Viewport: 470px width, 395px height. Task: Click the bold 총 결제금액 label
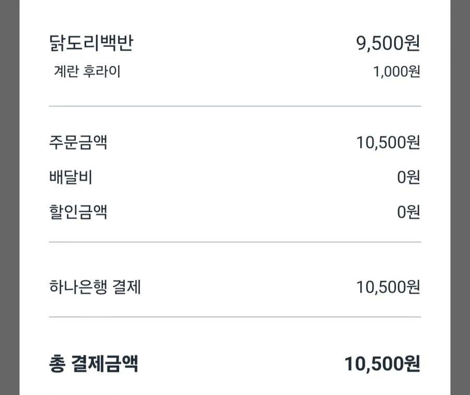pos(93,364)
